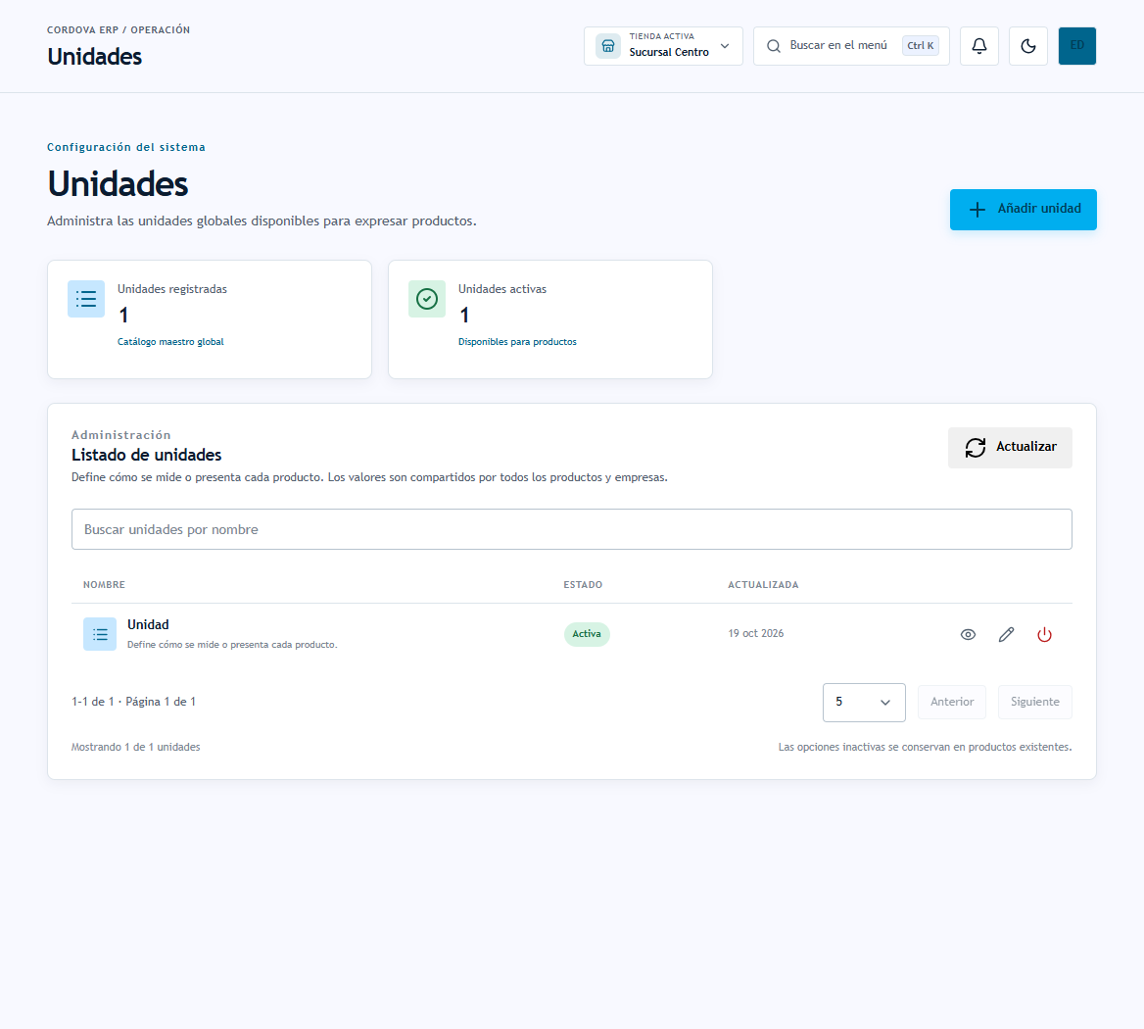Click the 1-1 de 1 · Página 1 de 1 text

tap(133, 702)
